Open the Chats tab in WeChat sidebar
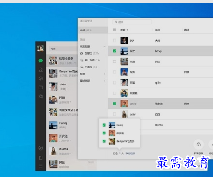The width and height of the screenshot is (213, 177). tap(41, 61)
